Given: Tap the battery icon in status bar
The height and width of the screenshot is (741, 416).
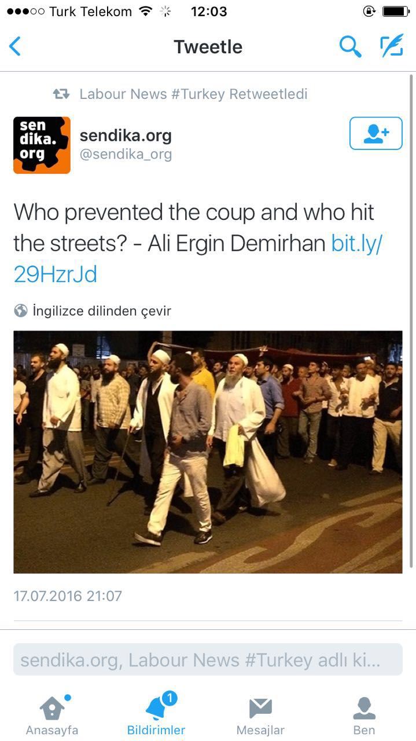Looking at the screenshot, I should (x=396, y=11).
